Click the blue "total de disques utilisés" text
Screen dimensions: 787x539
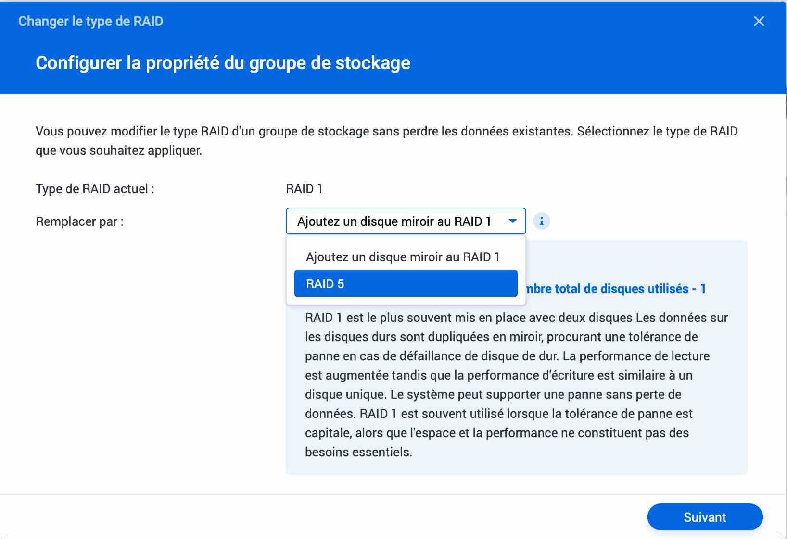coord(616,289)
